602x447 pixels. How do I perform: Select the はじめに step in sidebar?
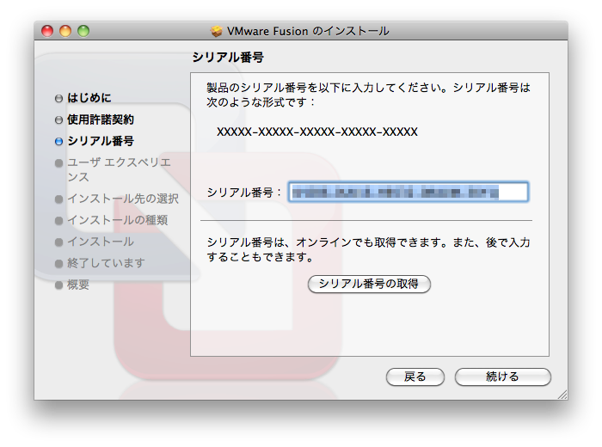click(x=89, y=98)
